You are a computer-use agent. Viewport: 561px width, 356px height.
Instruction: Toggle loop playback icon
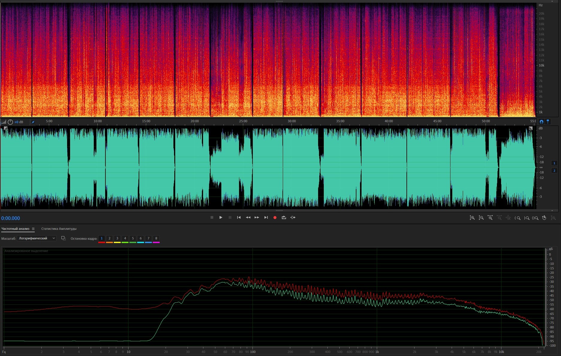284,218
